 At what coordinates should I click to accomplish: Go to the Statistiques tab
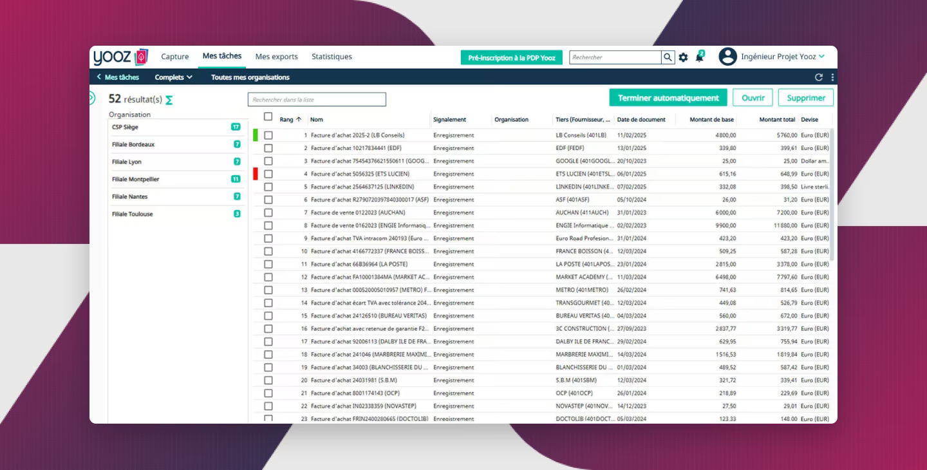point(332,57)
